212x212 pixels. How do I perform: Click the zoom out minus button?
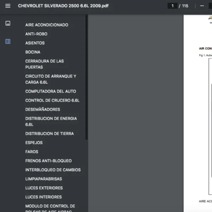202,6
